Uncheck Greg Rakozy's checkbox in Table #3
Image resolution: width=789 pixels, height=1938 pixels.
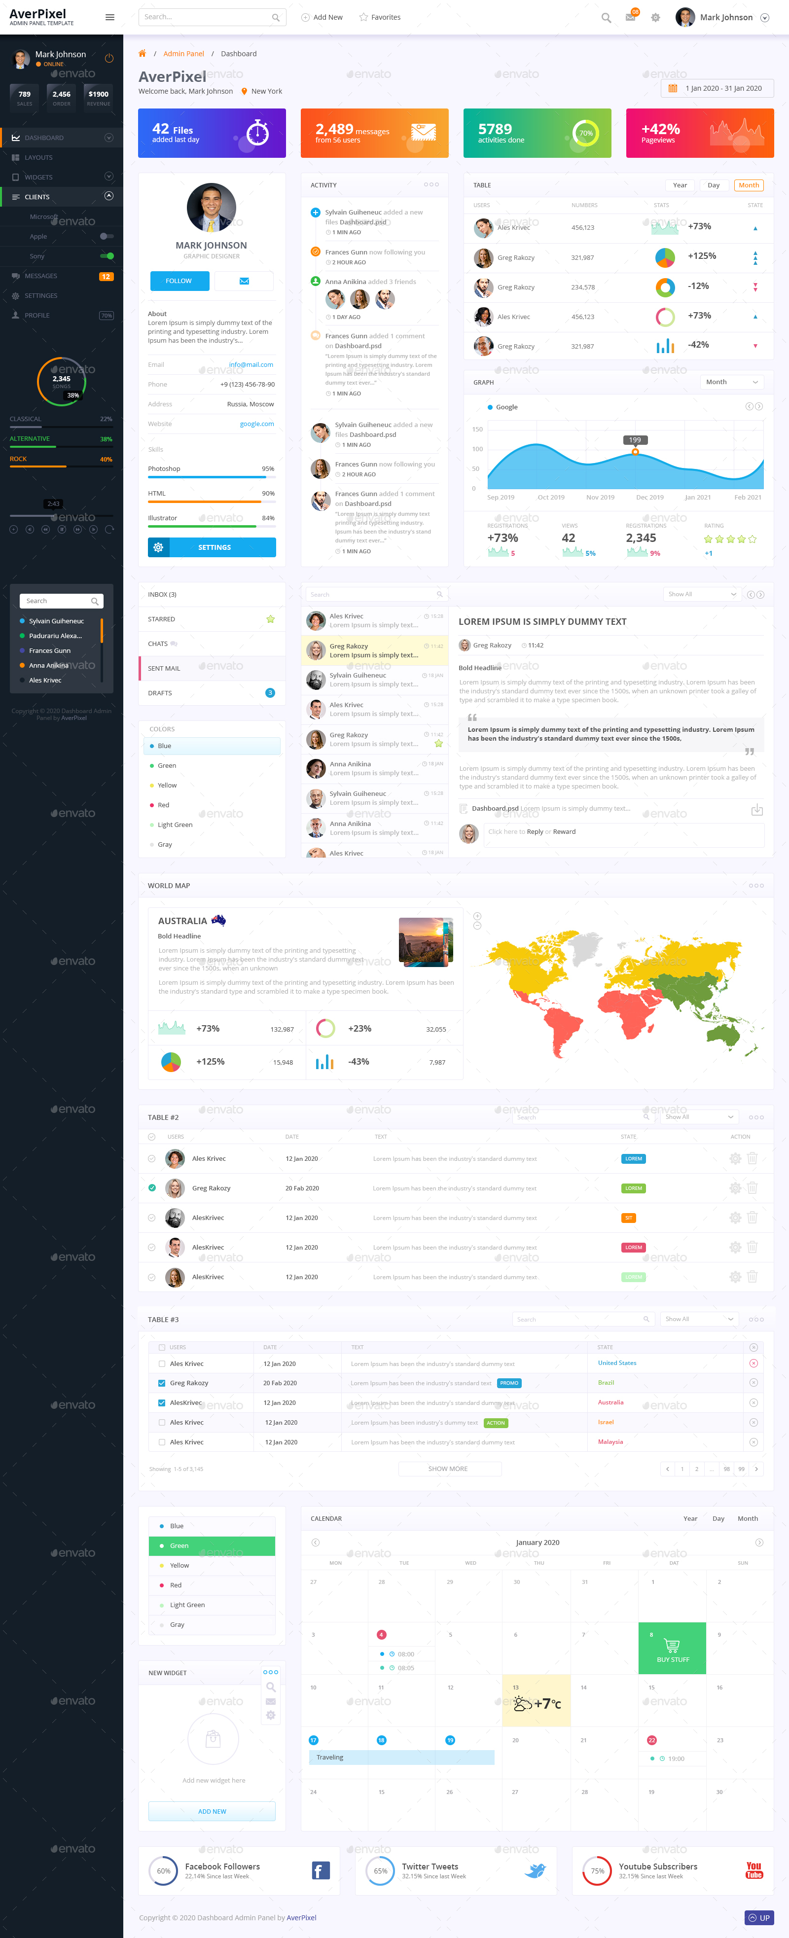pos(162,1383)
